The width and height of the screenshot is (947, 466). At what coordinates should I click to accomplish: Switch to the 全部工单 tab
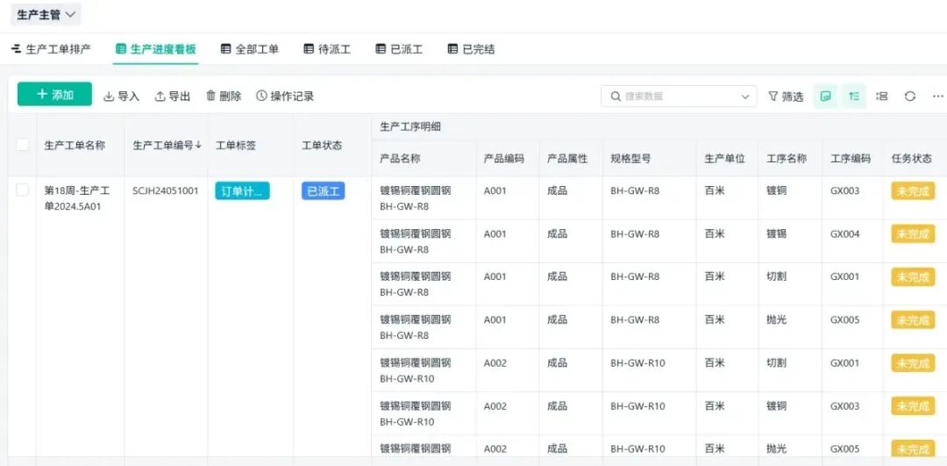point(250,49)
